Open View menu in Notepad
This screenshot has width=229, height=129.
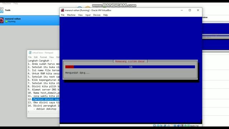click(x=52, y=57)
